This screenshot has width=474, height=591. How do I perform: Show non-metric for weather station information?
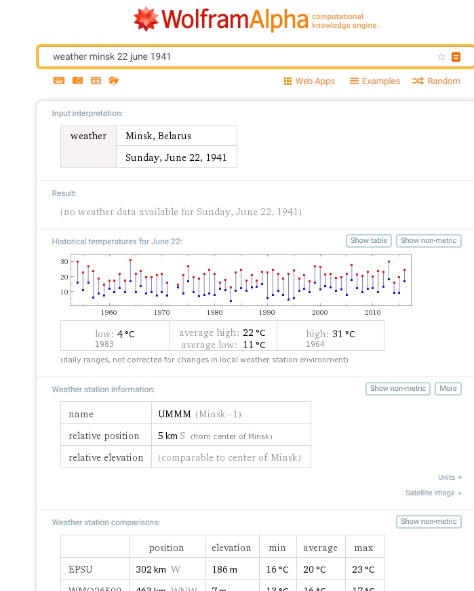click(397, 389)
